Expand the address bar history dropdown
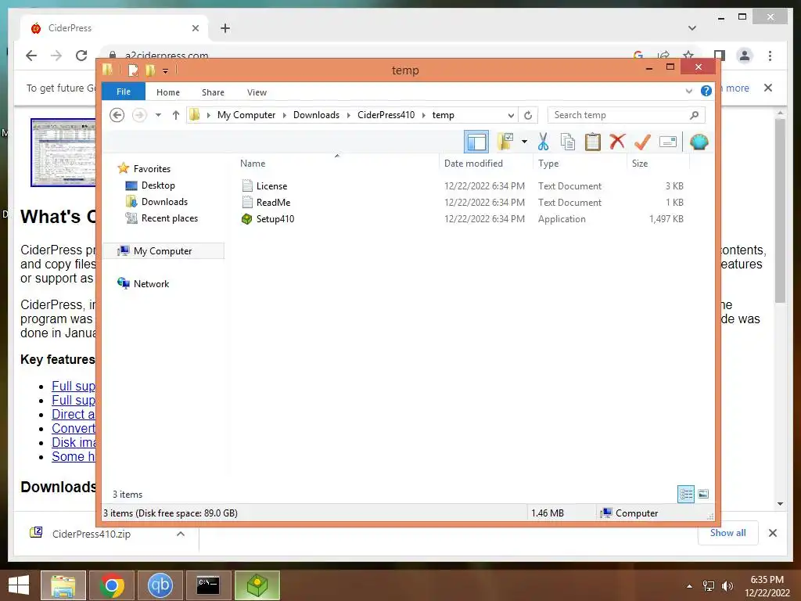Image resolution: width=801 pixels, height=601 pixels. point(510,115)
